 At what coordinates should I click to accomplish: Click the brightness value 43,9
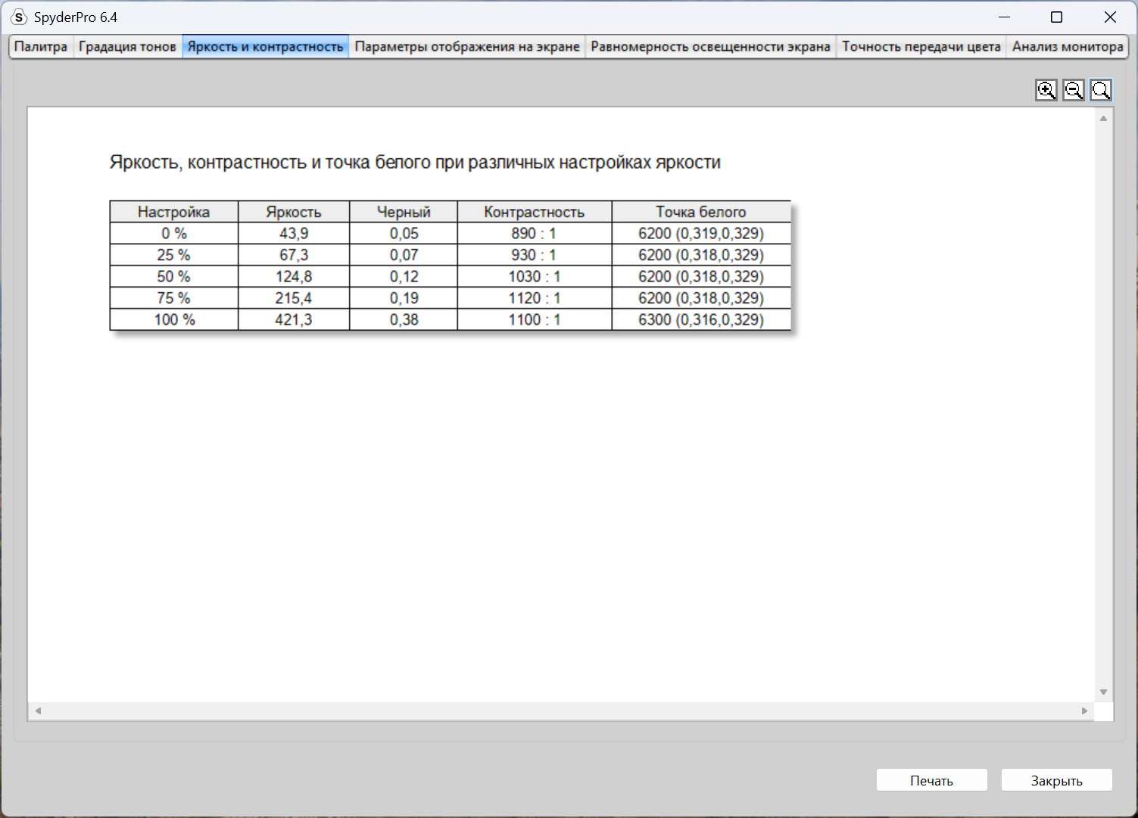(294, 233)
